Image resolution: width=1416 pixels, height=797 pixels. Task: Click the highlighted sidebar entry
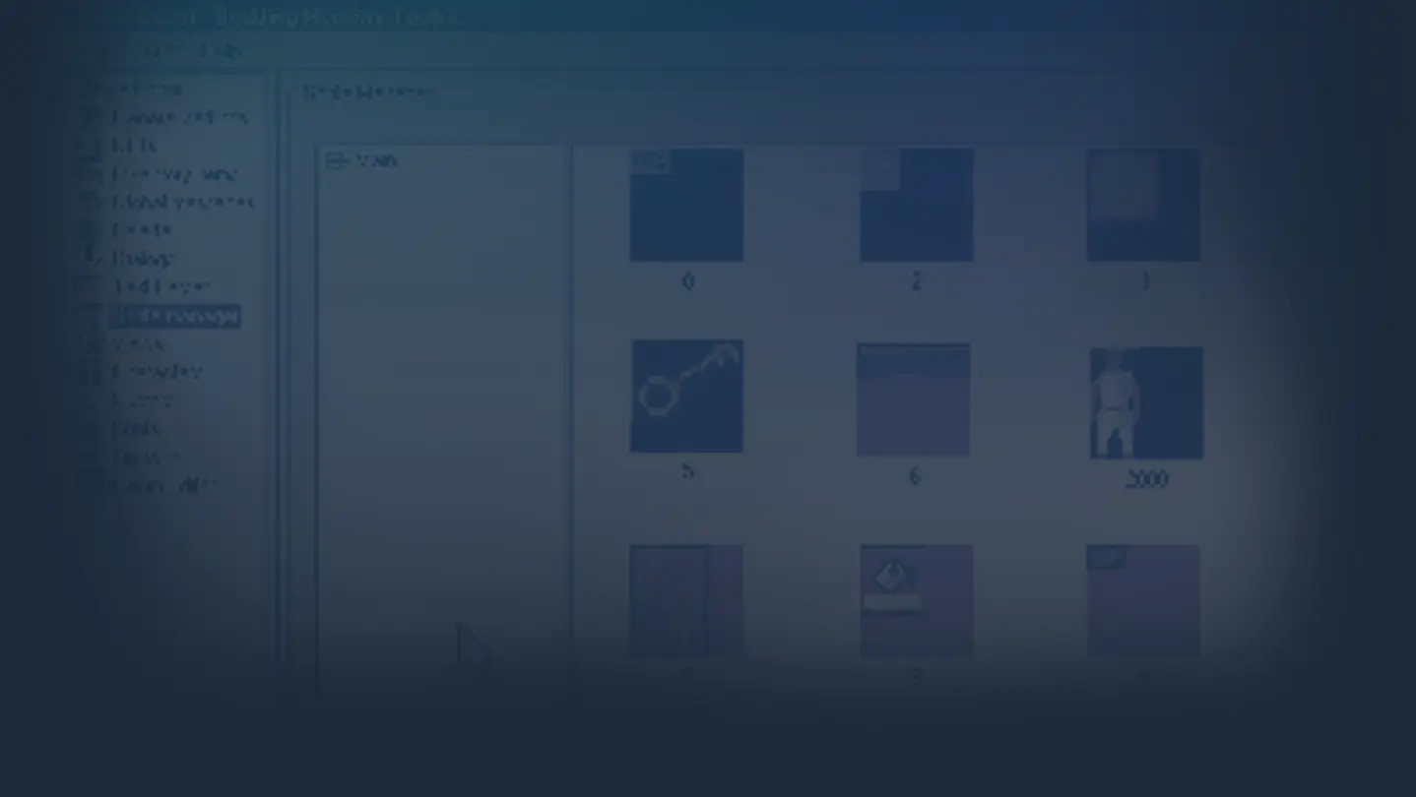pyautogui.click(x=175, y=316)
